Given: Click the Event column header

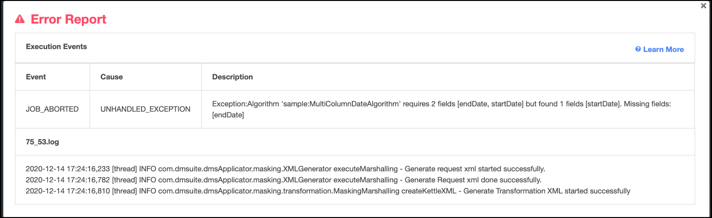Looking at the screenshot, I should click(36, 77).
